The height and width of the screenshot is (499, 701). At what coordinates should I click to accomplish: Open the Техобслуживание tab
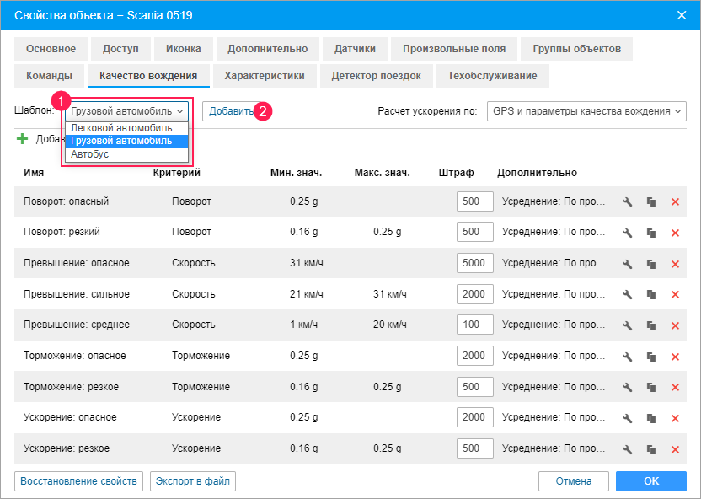pyautogui.click(x=492, y=76)
